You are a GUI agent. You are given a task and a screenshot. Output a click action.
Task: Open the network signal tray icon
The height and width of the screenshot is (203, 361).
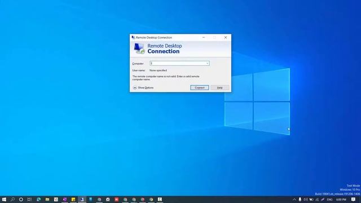point(317,200)
